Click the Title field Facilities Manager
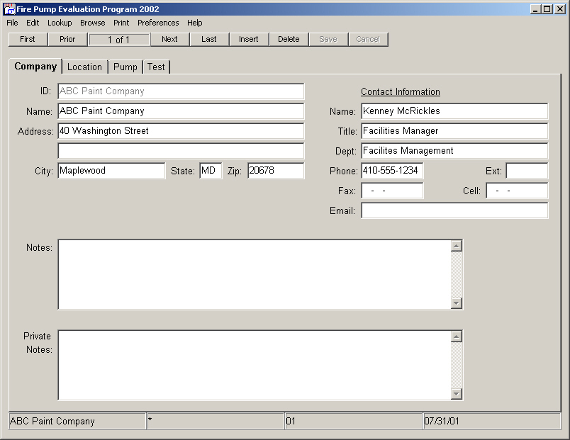Image resolution: width=570 pixels, height=440 pixels. pyautogui.click(x=454, y=131)
